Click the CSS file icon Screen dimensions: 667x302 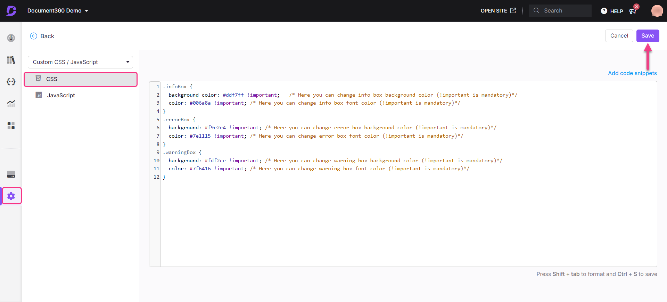tap(38, 79)
